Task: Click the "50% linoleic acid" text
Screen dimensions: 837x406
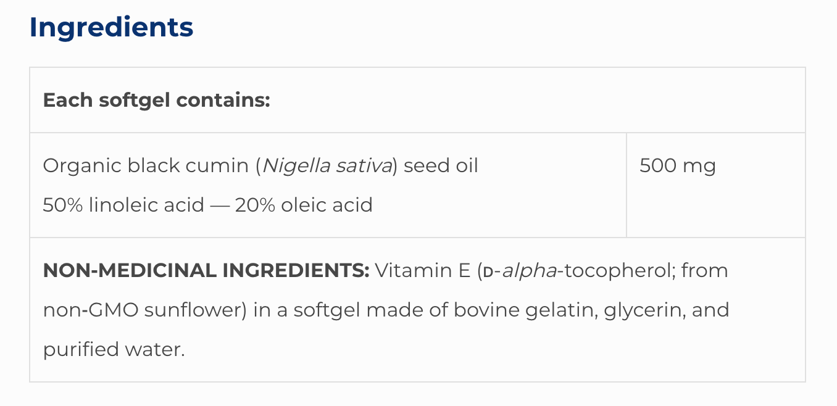Action: [x=123, y=205]
